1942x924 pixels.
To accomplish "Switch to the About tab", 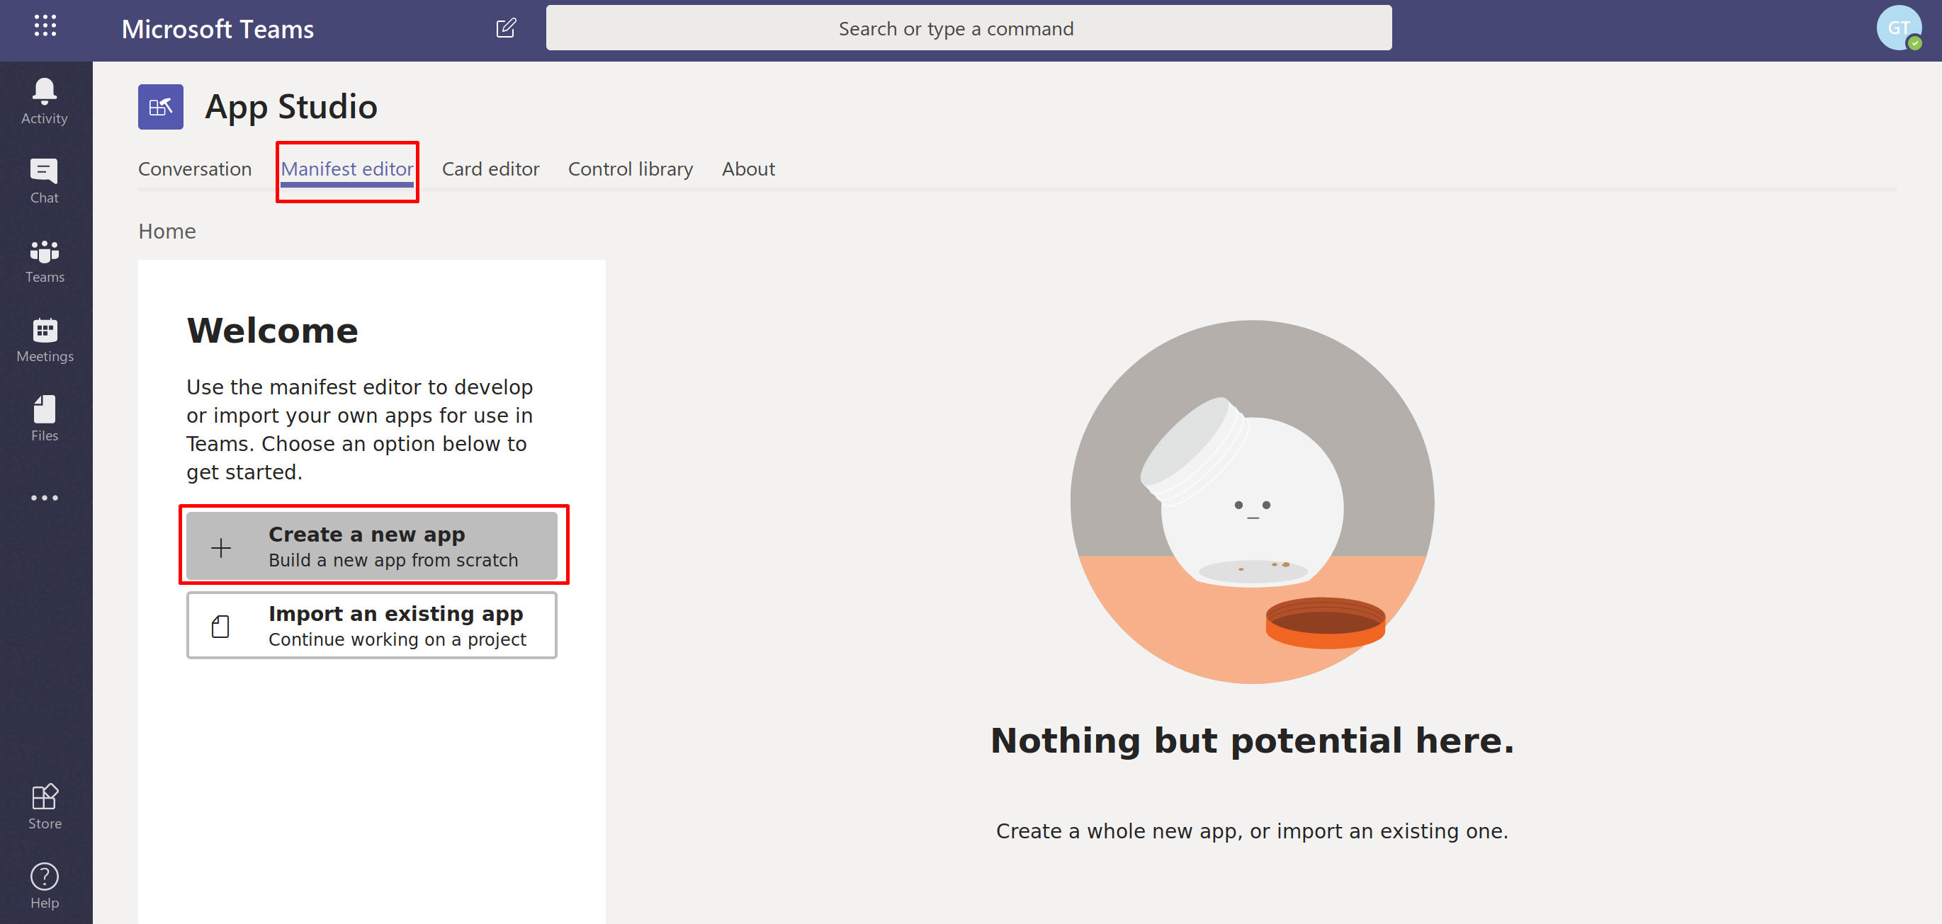I will click(748, 169).
